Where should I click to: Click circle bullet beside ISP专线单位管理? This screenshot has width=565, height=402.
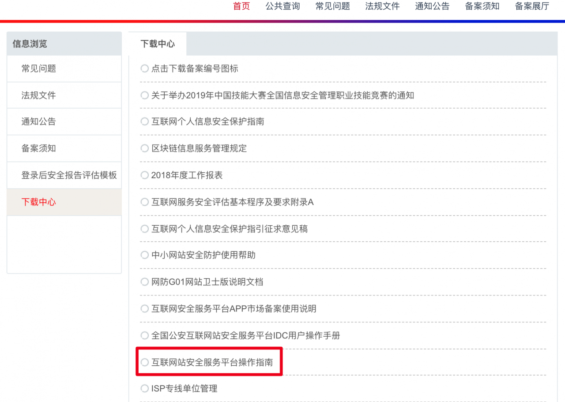(x=144, y=389)
